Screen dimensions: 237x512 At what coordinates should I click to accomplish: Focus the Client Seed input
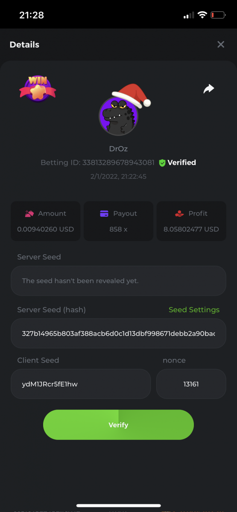81,384
